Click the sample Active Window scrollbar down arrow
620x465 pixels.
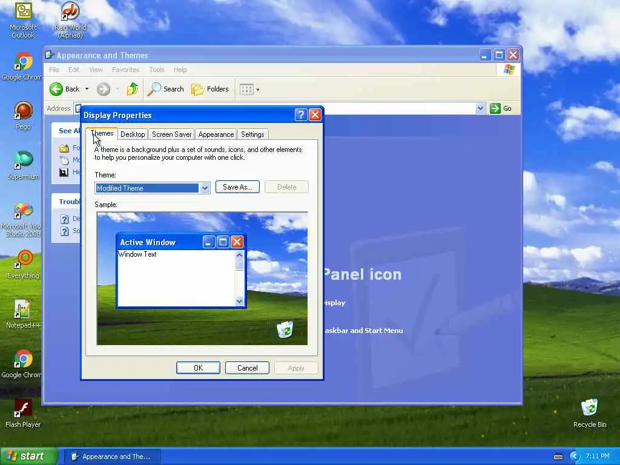(x=239, y=302)
